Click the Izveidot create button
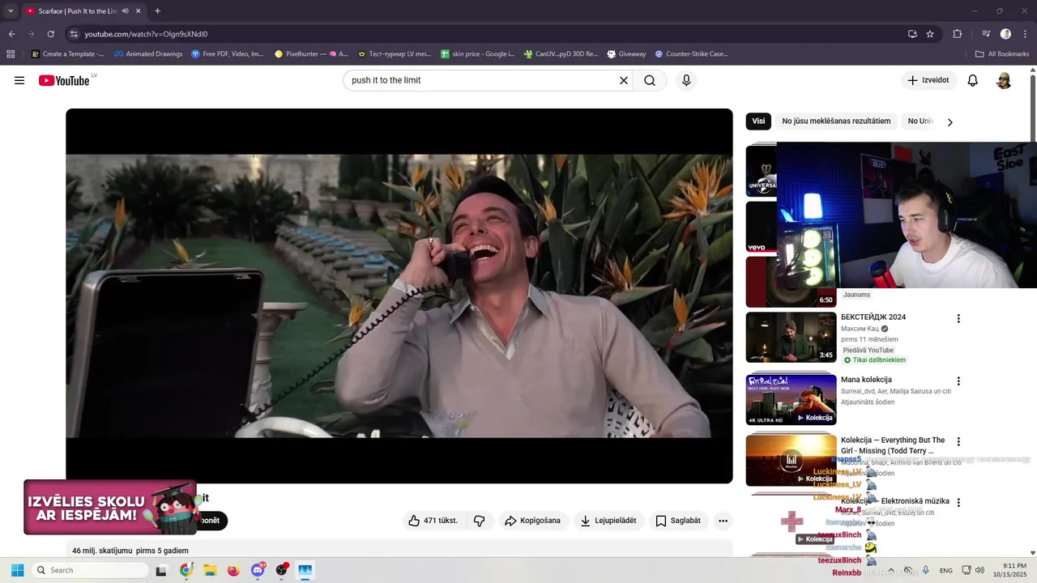 click(928, 80)
